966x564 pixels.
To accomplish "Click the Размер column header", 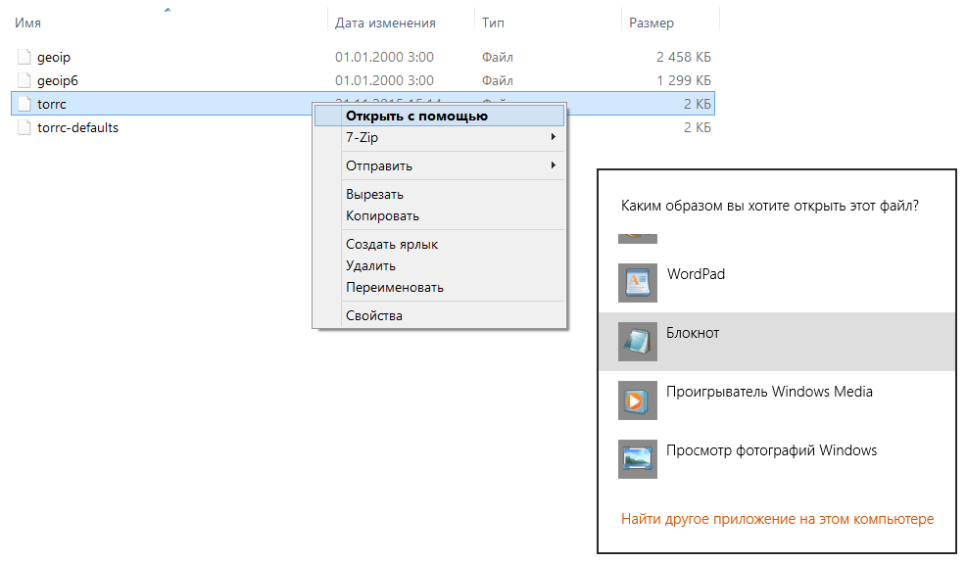I will pyautogui.click(x=651, y=23).
